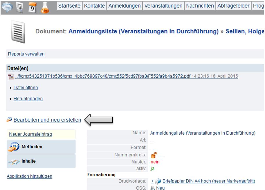Click the Reports verwalten link
Image resolution: width=265 pixels, height=190 pixels.
pos(26,54)
